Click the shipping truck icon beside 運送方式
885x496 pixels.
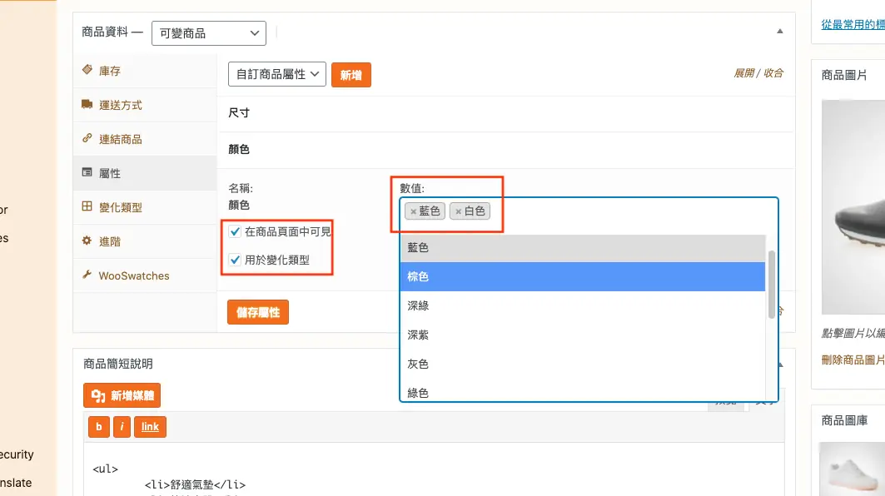click(x=87, y=104)
